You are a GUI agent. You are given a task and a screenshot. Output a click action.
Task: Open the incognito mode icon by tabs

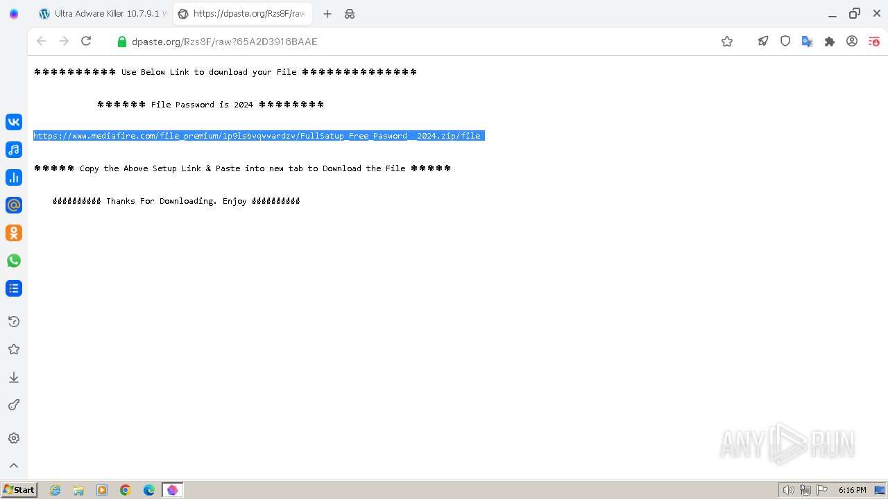(x=350, y=14)
